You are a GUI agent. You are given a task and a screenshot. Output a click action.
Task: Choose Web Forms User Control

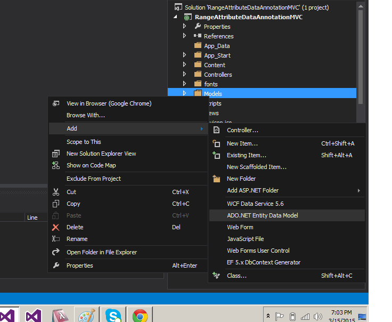click(287, 251)
